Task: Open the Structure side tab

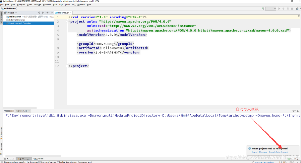Action: 1,148
